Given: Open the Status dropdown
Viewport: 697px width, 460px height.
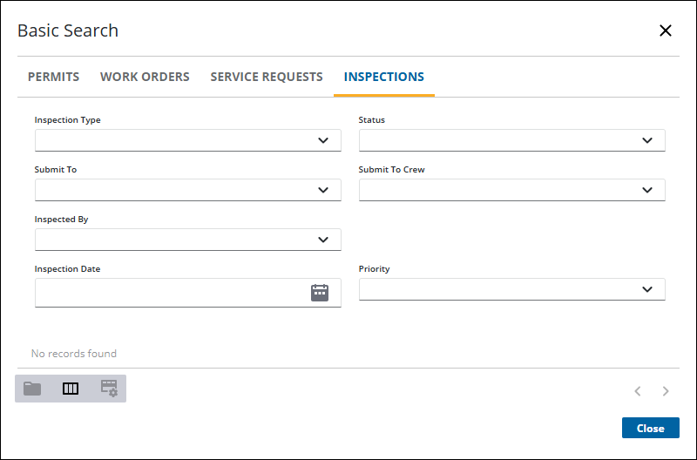Looking at the screenshot, I should (647, 140).
